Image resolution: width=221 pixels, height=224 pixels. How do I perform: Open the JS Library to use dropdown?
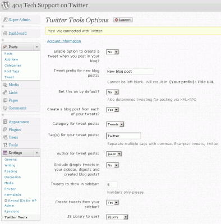[x=117, y=217]
